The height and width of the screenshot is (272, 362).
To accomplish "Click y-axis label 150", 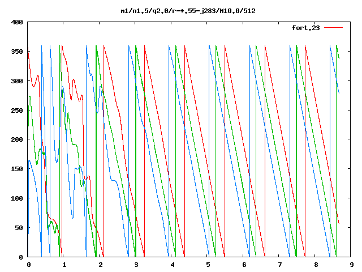I will click(x=17, y=169).
